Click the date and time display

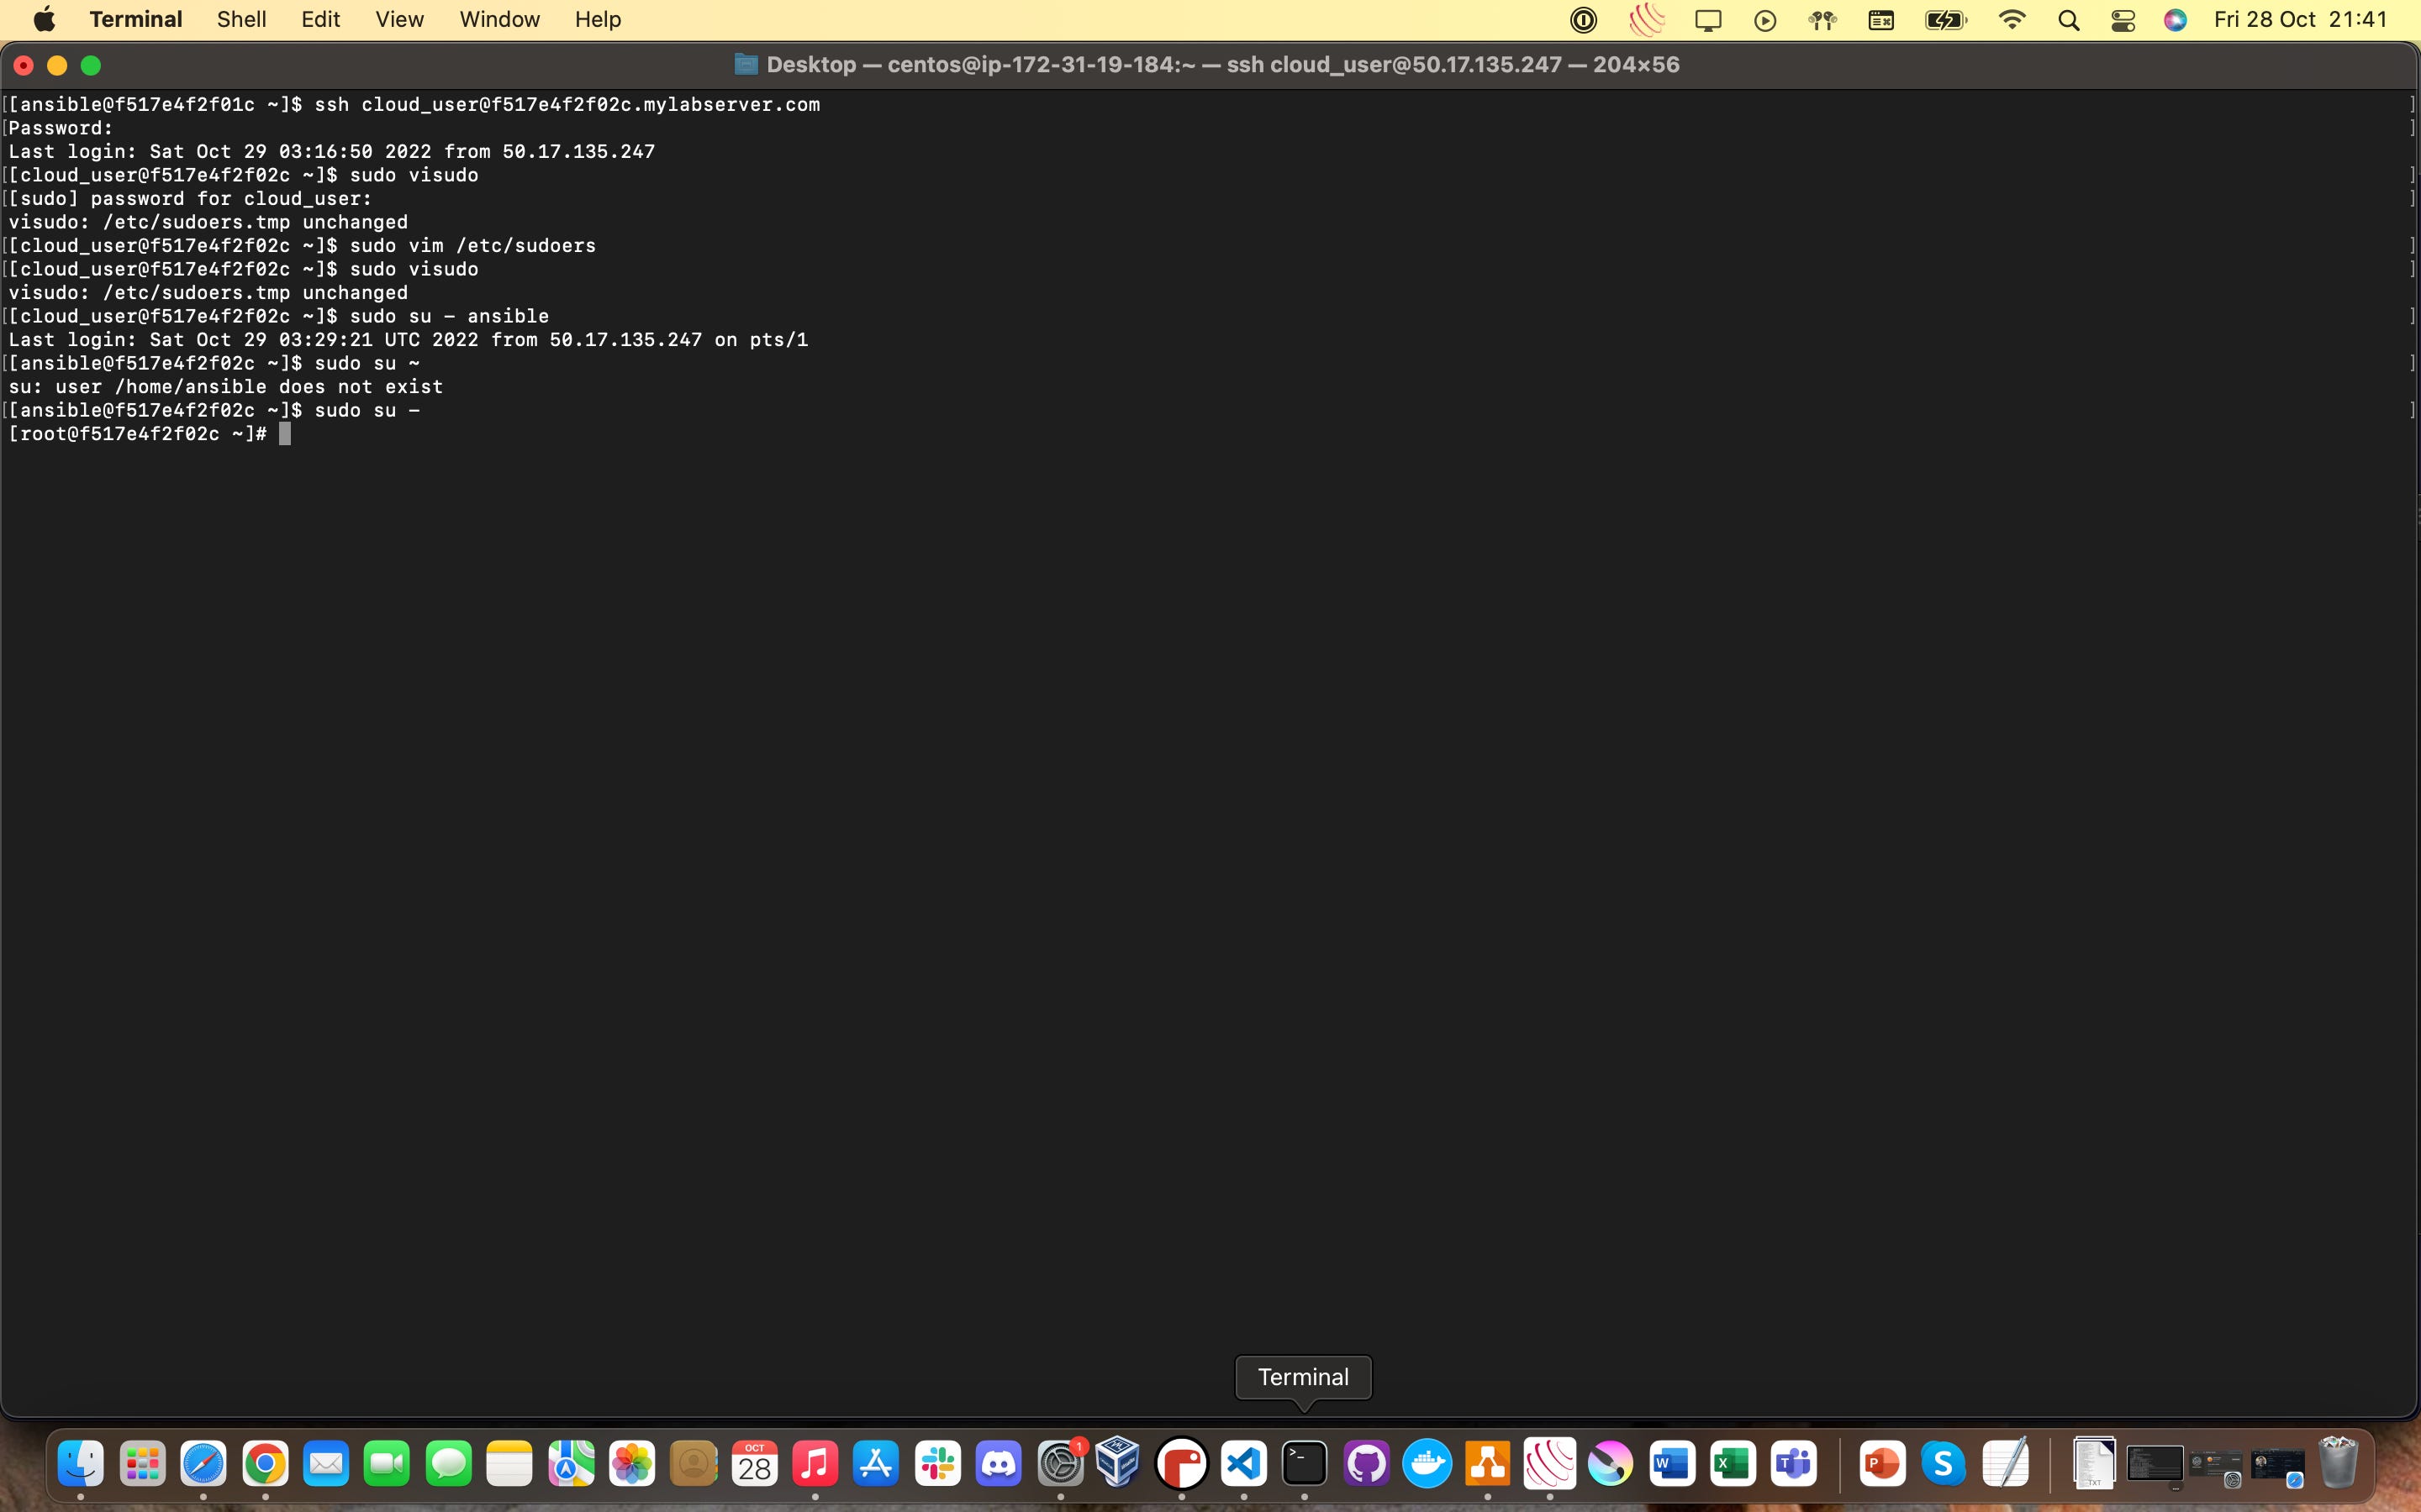(2300, 19)
